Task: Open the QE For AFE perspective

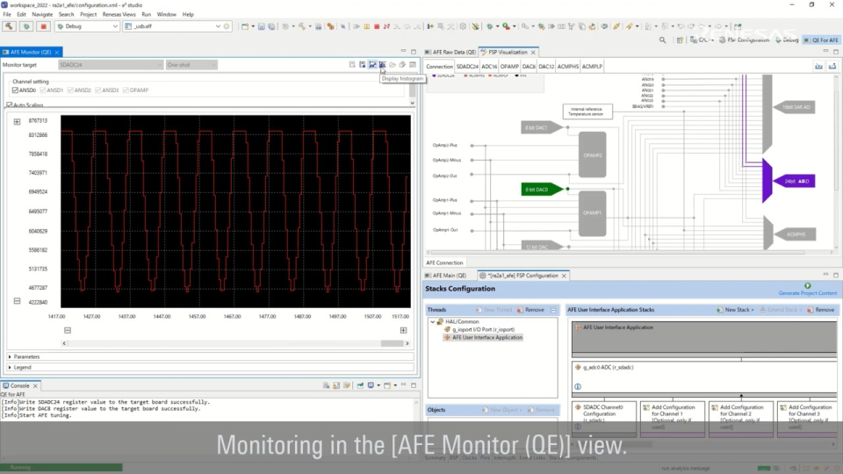Action: pos(820,39)
